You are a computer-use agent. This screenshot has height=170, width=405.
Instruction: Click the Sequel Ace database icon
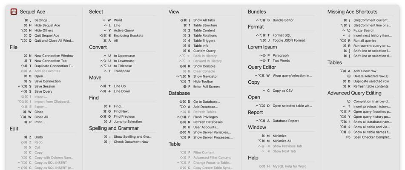point(14,11)
